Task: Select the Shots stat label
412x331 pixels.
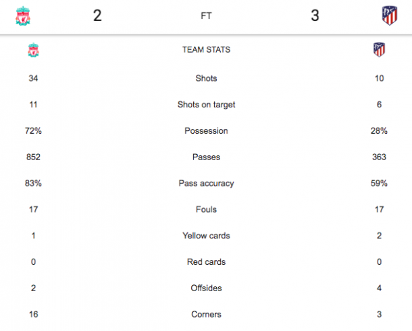Action: click(x=206, y=78)
